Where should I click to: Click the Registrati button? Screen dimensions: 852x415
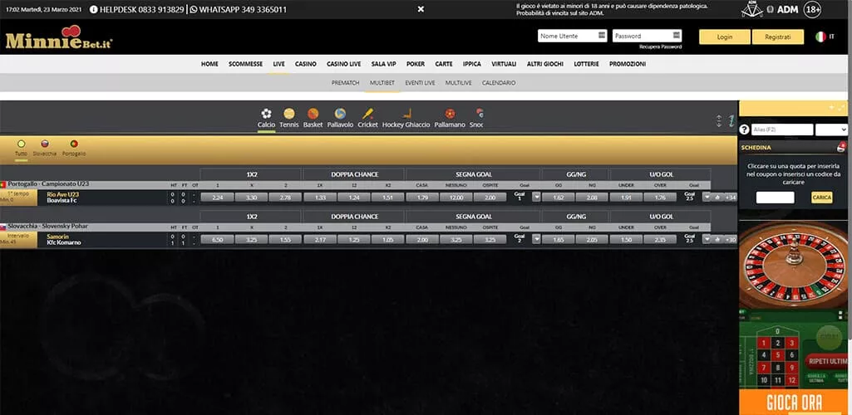point(777,37)
